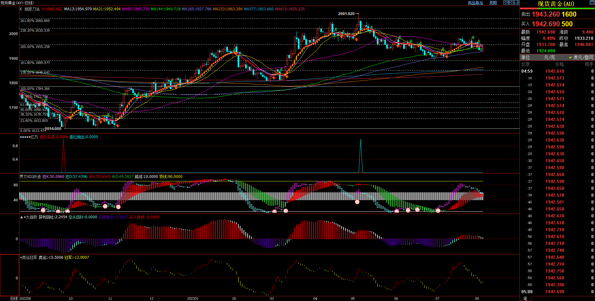Click the smiley signal near May on KDJ
The width and height of the screenshot is (595, 301).
(x=357, y=202)
